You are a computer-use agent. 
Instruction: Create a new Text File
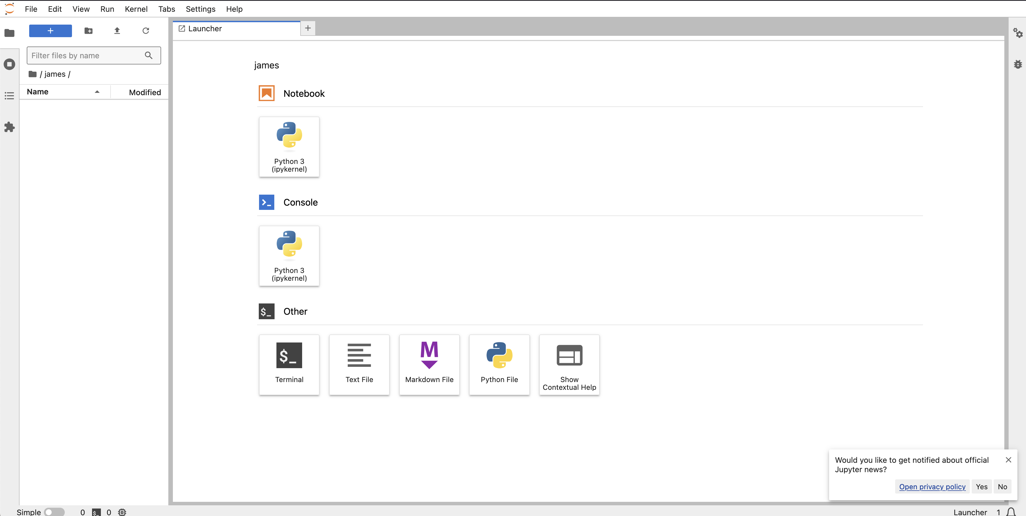coord(359,365)
